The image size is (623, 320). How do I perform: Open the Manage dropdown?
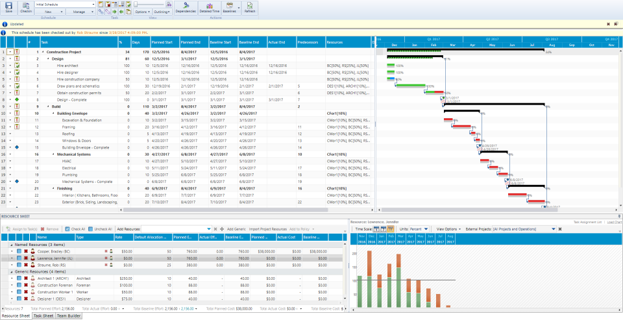81,12
